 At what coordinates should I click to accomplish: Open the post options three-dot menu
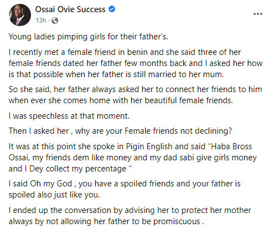click(x=258, y=14)
